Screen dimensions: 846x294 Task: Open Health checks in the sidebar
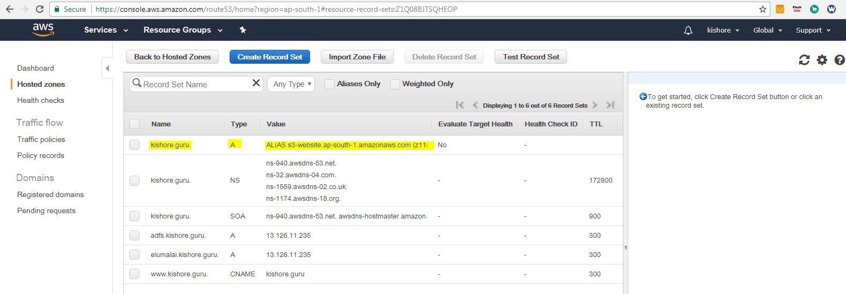point(41,100)
